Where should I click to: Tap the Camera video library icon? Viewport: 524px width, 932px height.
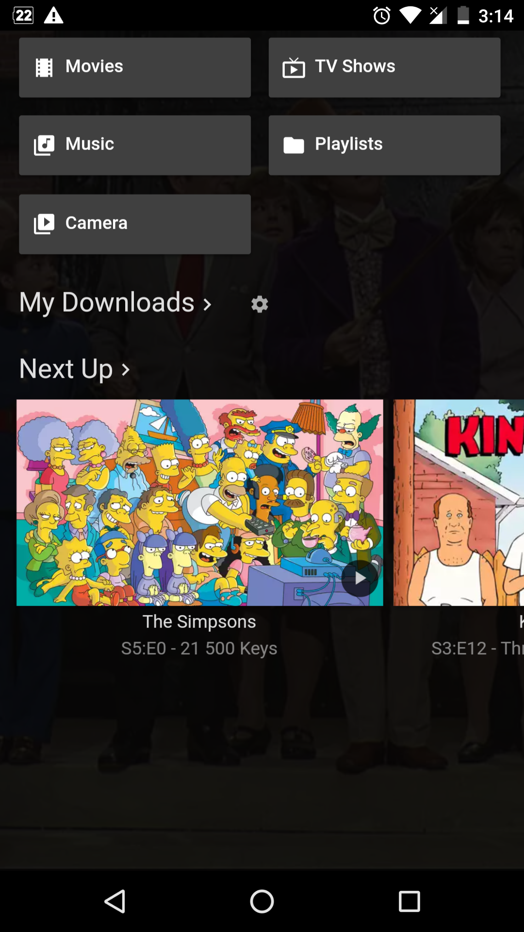coord(44,224)
